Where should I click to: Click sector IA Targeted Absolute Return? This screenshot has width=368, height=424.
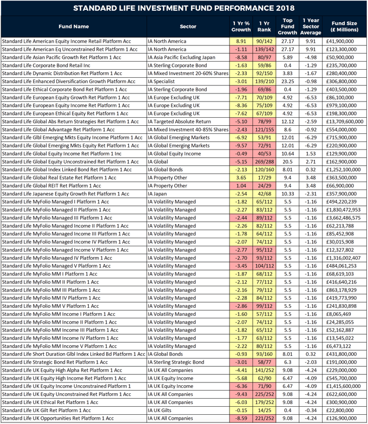179,122
